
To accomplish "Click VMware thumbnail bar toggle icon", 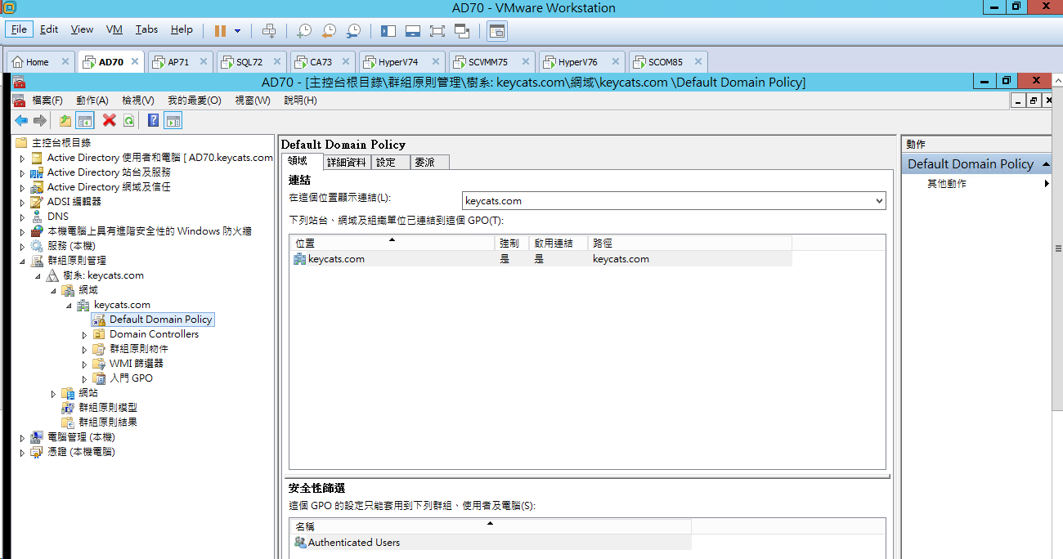I will click(413, 30).
